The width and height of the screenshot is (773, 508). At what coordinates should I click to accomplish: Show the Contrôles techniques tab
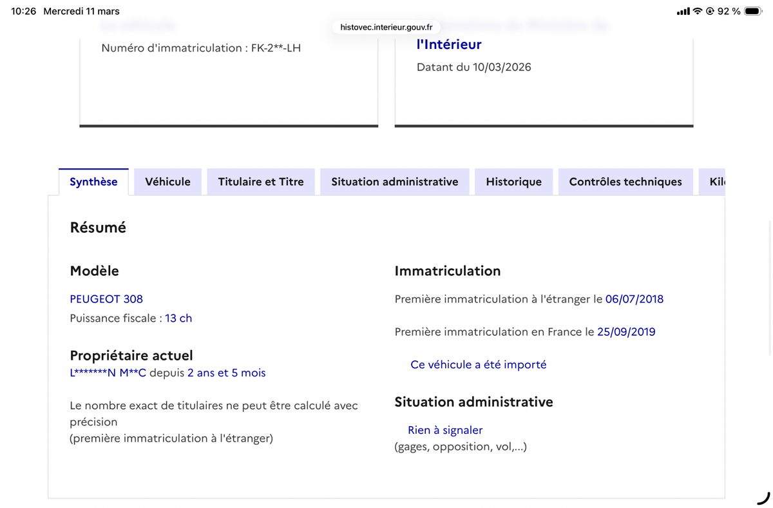coord(625,182)
